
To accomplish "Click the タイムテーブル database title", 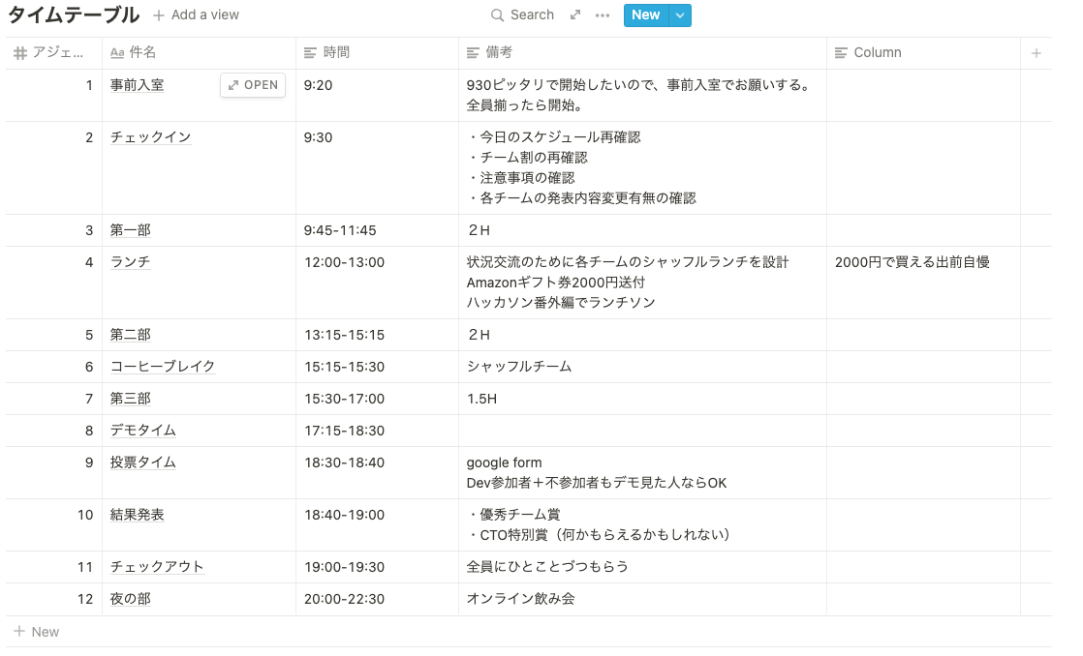I will (73, 15).
